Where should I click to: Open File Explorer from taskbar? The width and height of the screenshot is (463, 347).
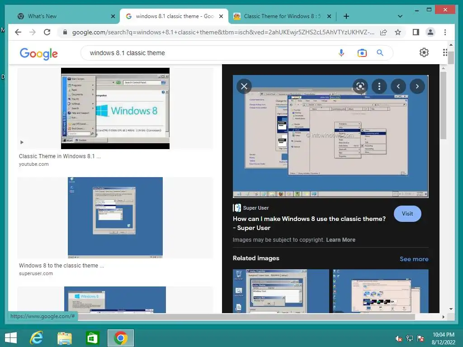64,338
